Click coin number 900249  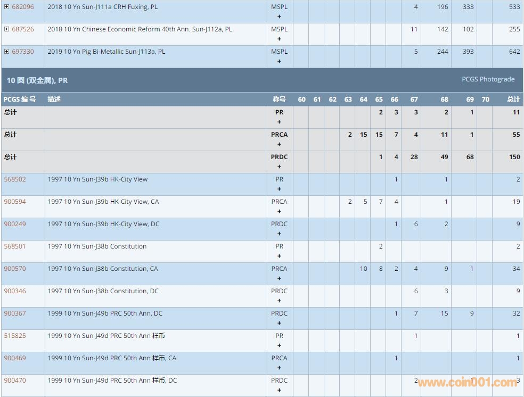click(15, 224)
